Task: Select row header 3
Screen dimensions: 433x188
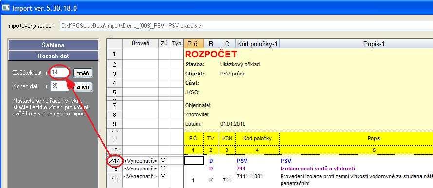Action: coord(114,74)
